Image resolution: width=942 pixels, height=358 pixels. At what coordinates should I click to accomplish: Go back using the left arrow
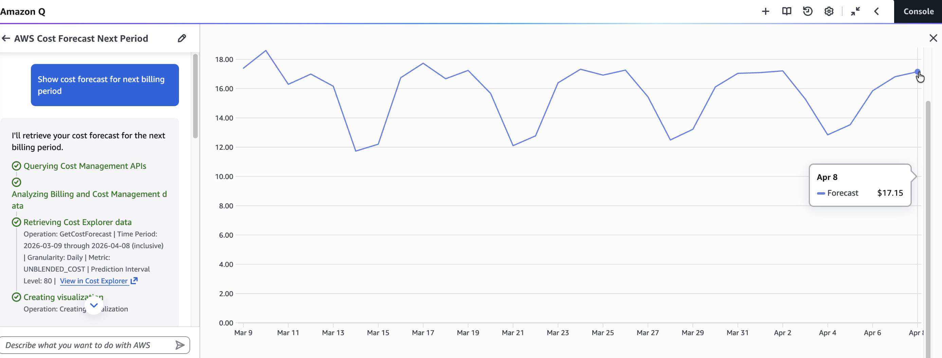click(x=6, y=38)
